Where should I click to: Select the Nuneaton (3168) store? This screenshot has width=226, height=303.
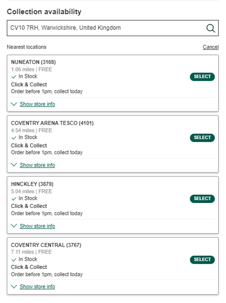tap(202, 77)
